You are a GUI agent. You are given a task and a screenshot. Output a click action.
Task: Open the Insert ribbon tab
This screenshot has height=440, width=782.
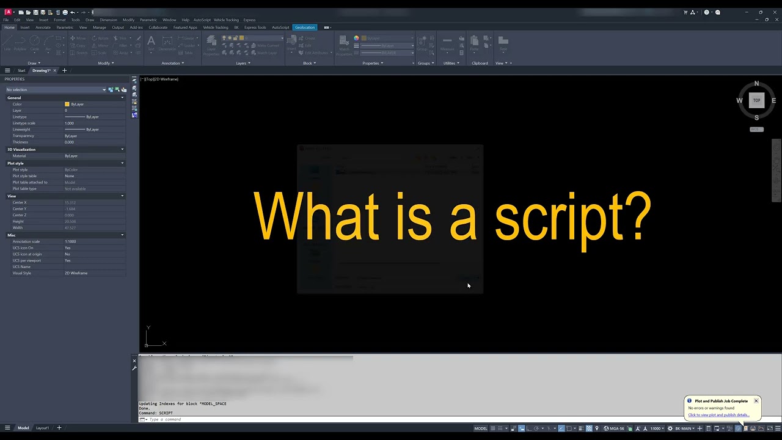[x=25, y=27]
